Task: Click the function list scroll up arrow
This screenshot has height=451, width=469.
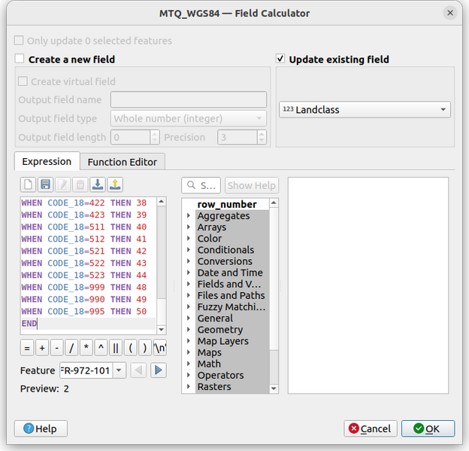Action: click(x=274, y=203)
